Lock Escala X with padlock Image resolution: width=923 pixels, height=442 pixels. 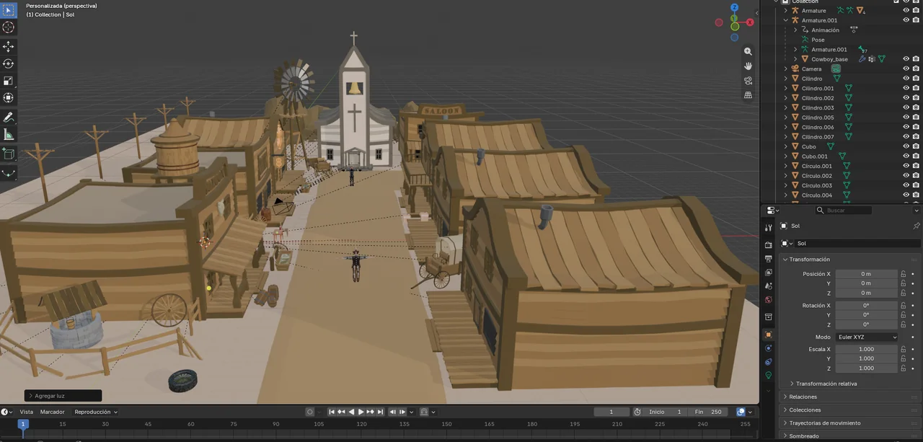903,349
